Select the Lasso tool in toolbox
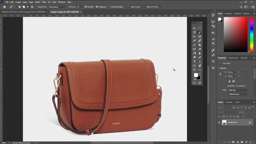 coord(194,32)
